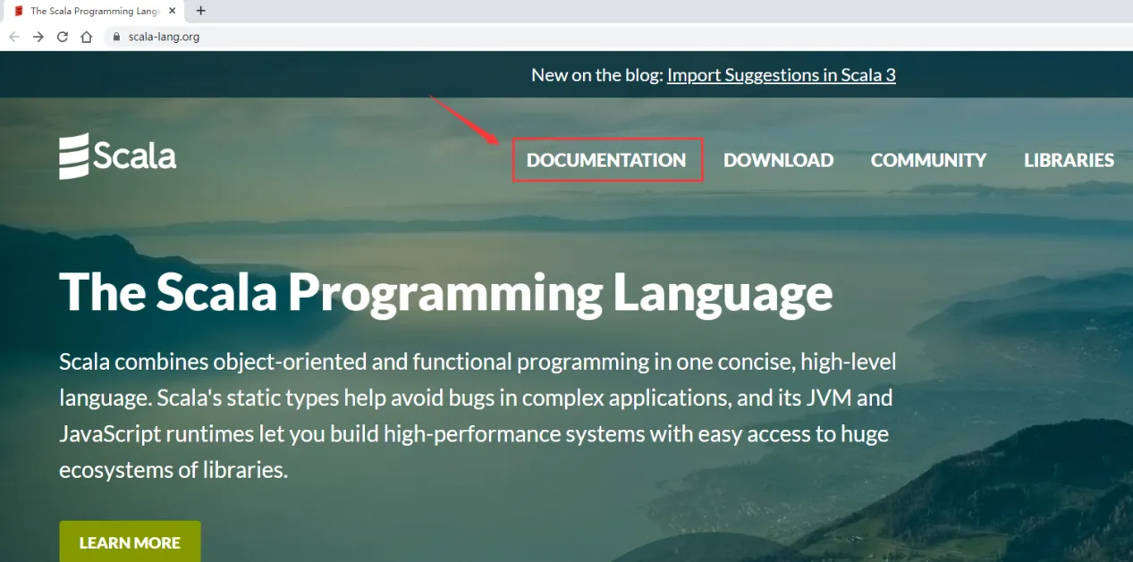Click the padlock site info icon
Screen dimensions: 1133x562
pyautogui.click(x=116, y=37)
